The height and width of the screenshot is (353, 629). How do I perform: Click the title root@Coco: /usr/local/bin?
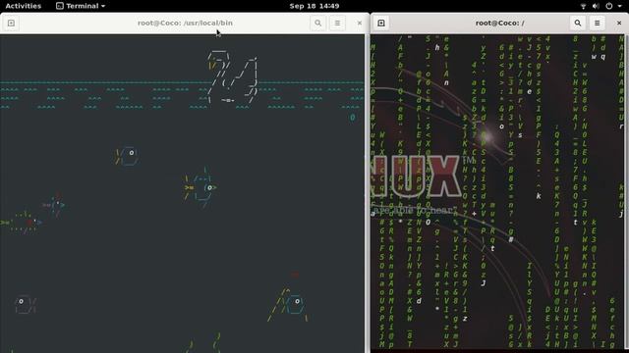[x=185, y=24]
